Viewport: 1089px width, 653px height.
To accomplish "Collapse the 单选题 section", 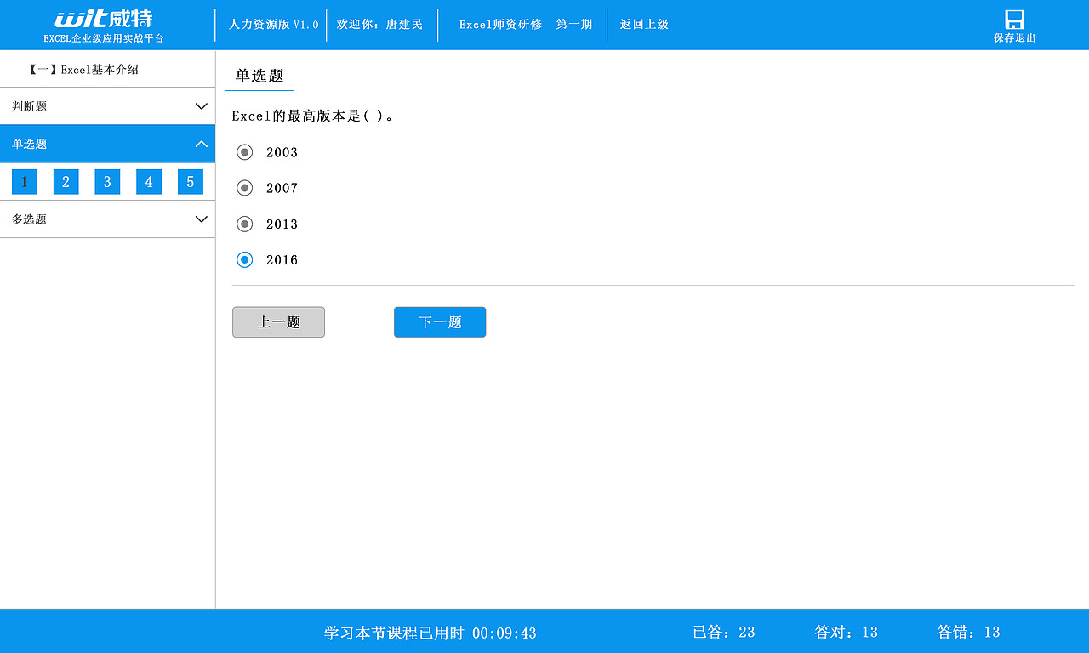I will [107, 144].
